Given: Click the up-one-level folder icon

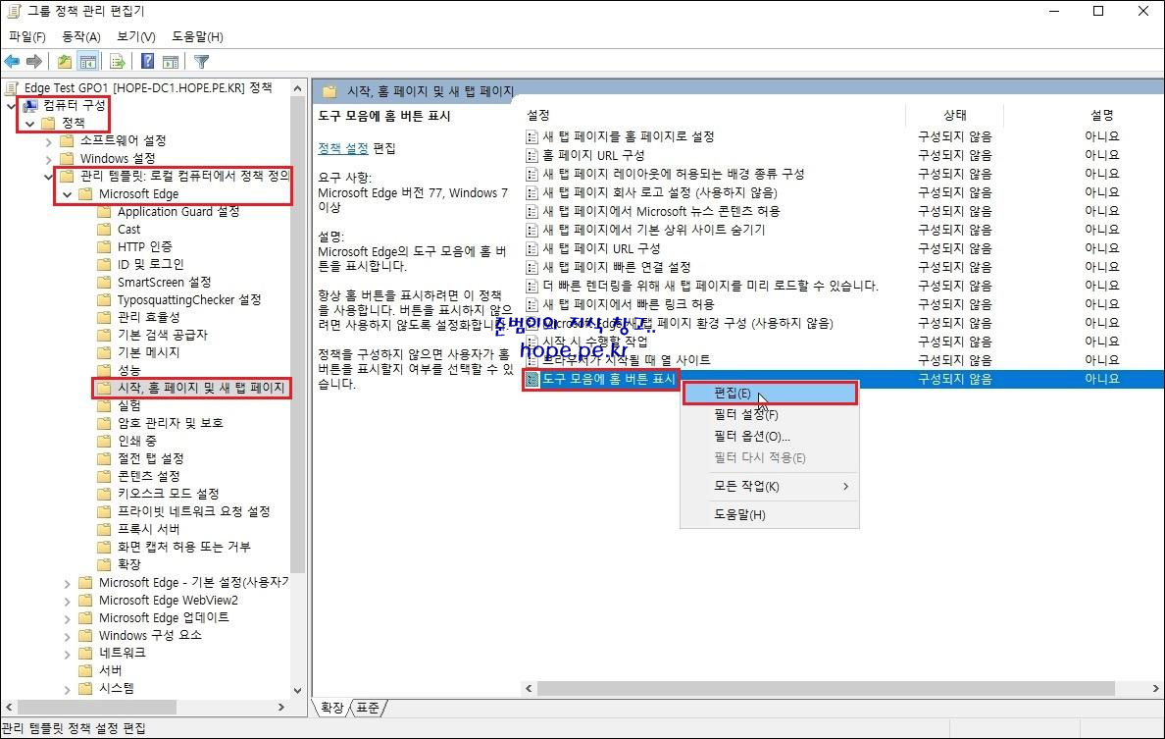Looking at the screenshot, I should [65, 62].
